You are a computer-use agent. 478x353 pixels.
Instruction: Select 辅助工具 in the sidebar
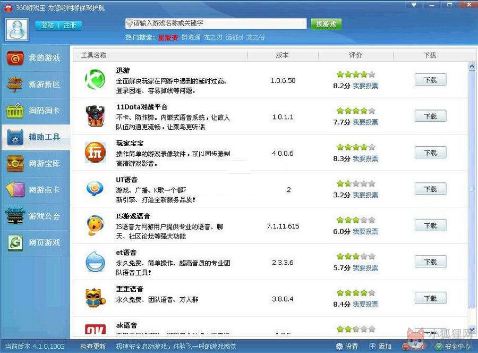[x=36, y=137]
